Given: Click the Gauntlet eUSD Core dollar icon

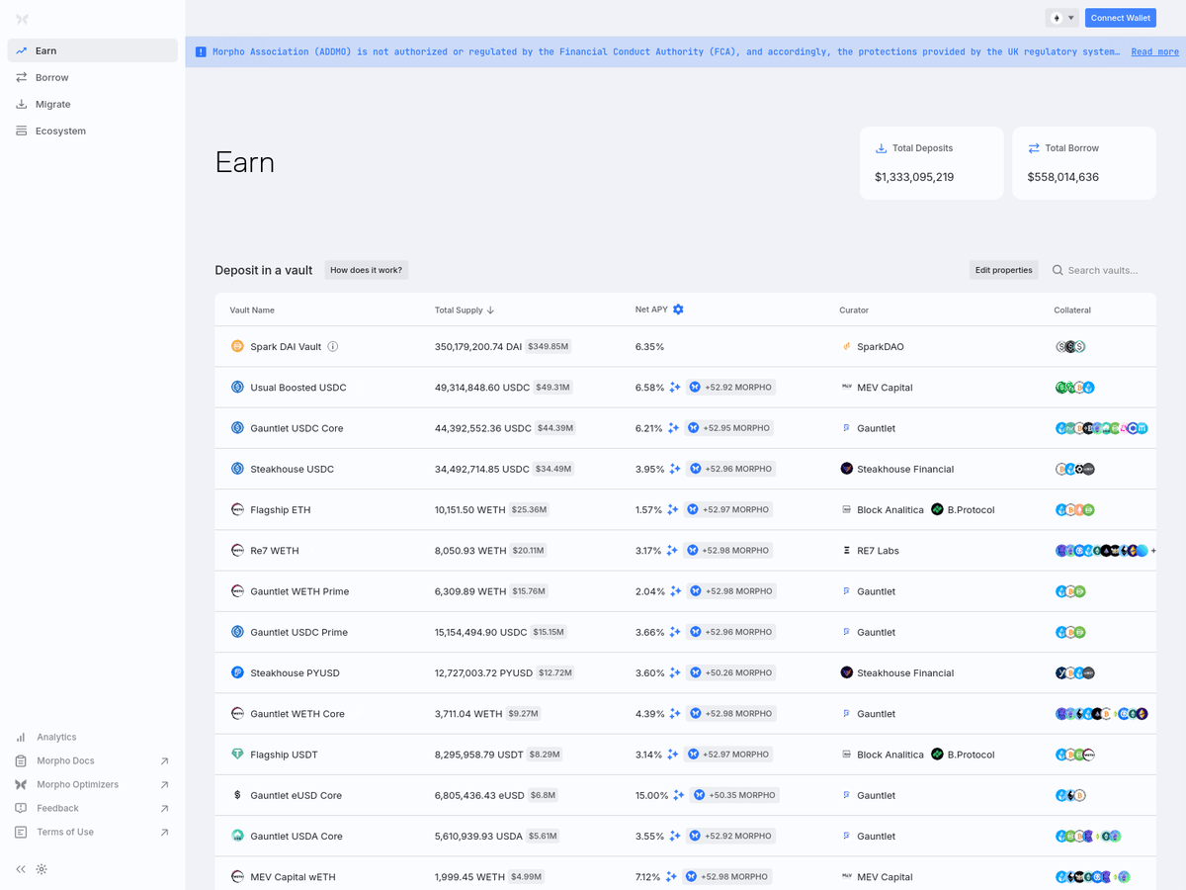Looking at the screenshot, I should (x=237, y=795).
